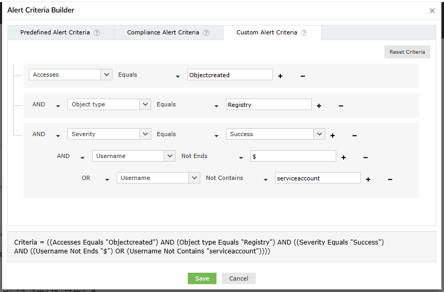The width and height of the screenshot is (444, 292).
Task: Switch to Predefined Alert Criteria tab
Action: pos(55,32)
